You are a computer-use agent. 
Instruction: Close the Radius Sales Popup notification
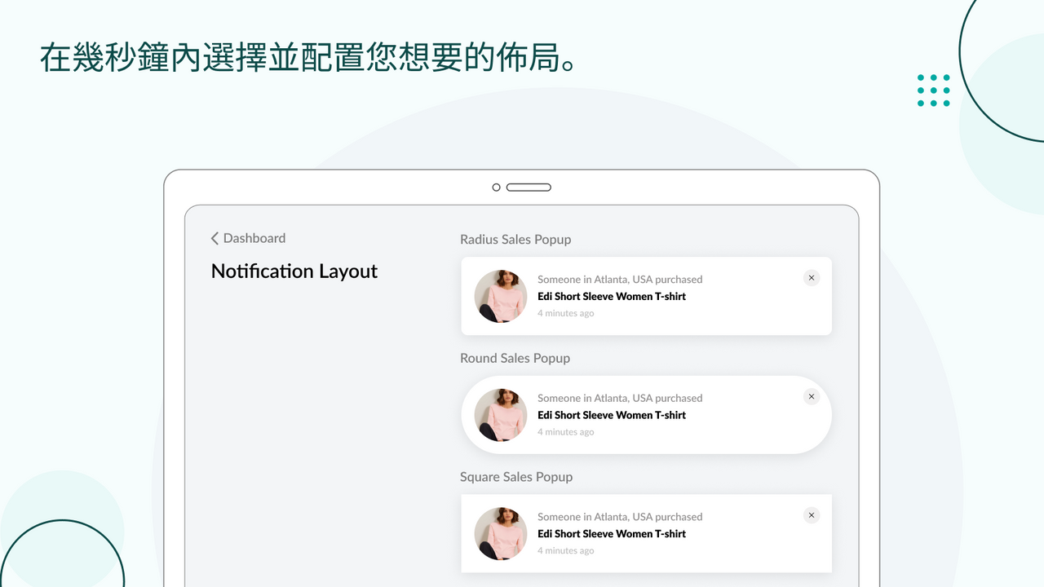click(x=811, y=278)
